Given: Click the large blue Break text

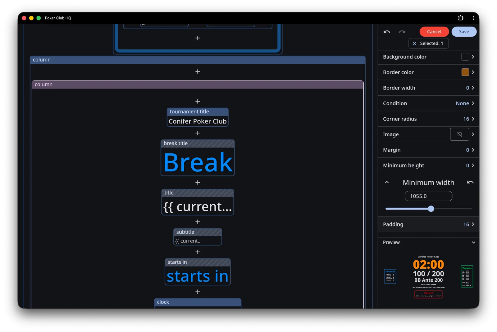Looking at the screenshot, I should tap(198, 162).
